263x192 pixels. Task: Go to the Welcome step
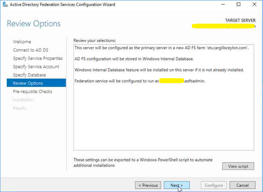pyautogui.click(x=22, y=42)
